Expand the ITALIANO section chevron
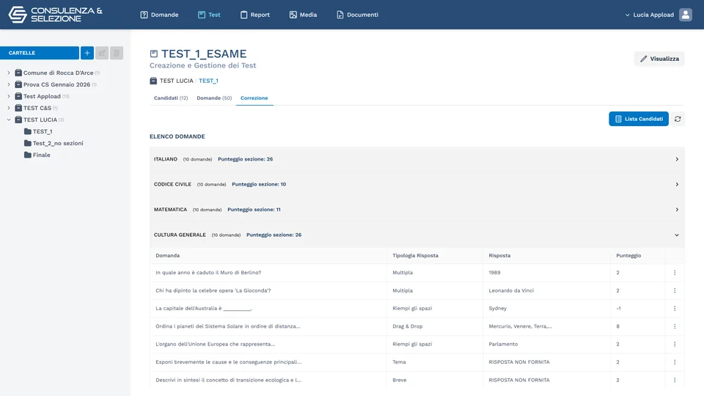The image size is (704, 396). [677, 159]
